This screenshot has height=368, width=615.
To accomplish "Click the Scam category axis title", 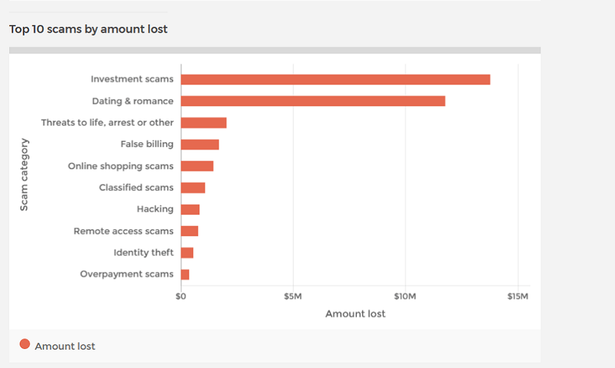I will (24, 175).
